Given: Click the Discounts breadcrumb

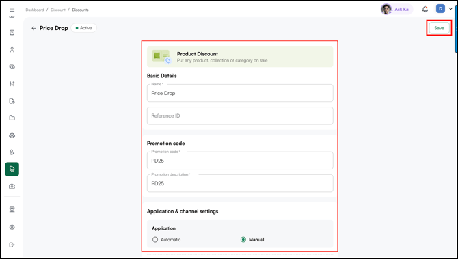Looking at the screenshot, I should [x=81, y=10].
